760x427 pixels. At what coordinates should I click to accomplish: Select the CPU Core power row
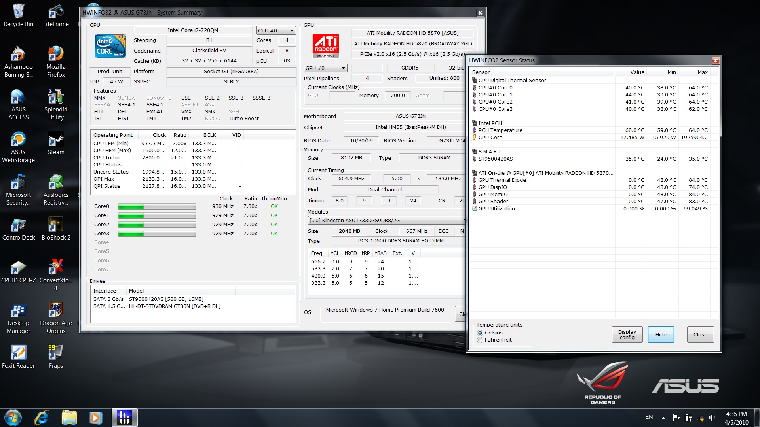point(590,137)
